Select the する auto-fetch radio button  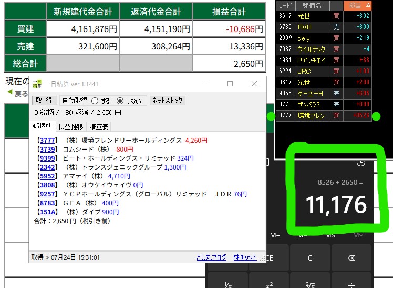coord(95,101)
